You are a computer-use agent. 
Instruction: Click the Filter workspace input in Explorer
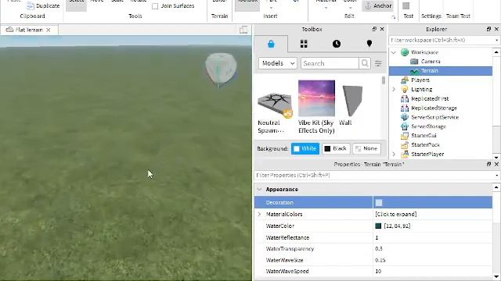(442, 40)
